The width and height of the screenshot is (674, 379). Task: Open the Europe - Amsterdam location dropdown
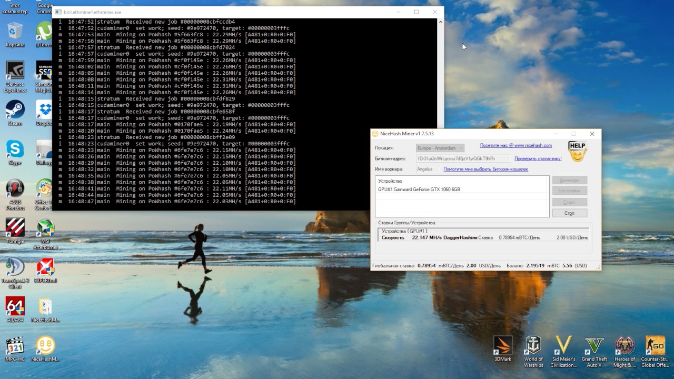(440, 148)
